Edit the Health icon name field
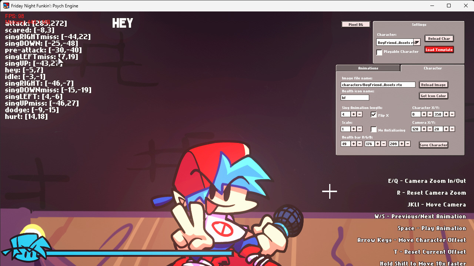Viewport: 474px width, 266px height. tap(354, 97)
